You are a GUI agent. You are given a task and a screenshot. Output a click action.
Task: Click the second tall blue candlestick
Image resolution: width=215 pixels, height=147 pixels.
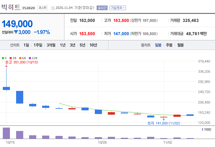(20, 97)
